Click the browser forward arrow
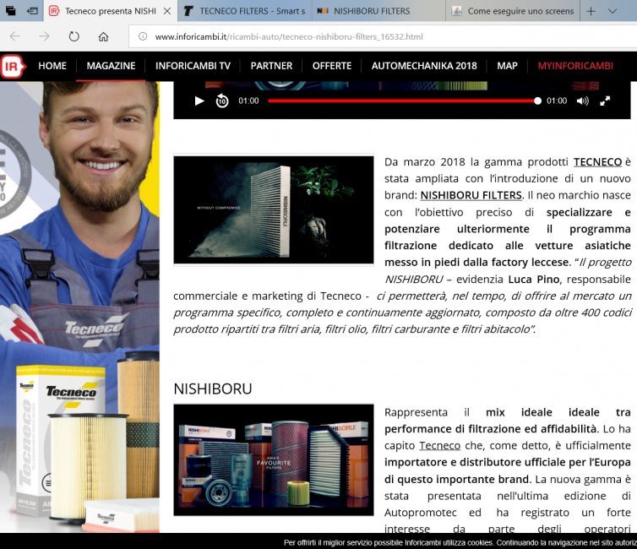637x549 pixels. click(x=44, y=36)
